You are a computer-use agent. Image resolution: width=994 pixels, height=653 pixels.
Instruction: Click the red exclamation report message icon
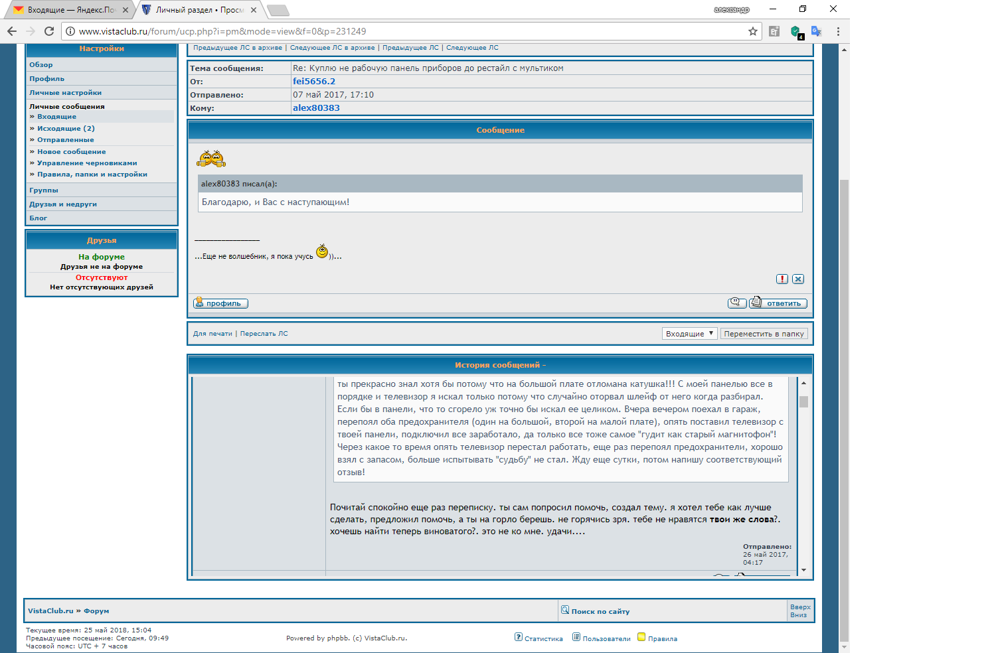782,279
